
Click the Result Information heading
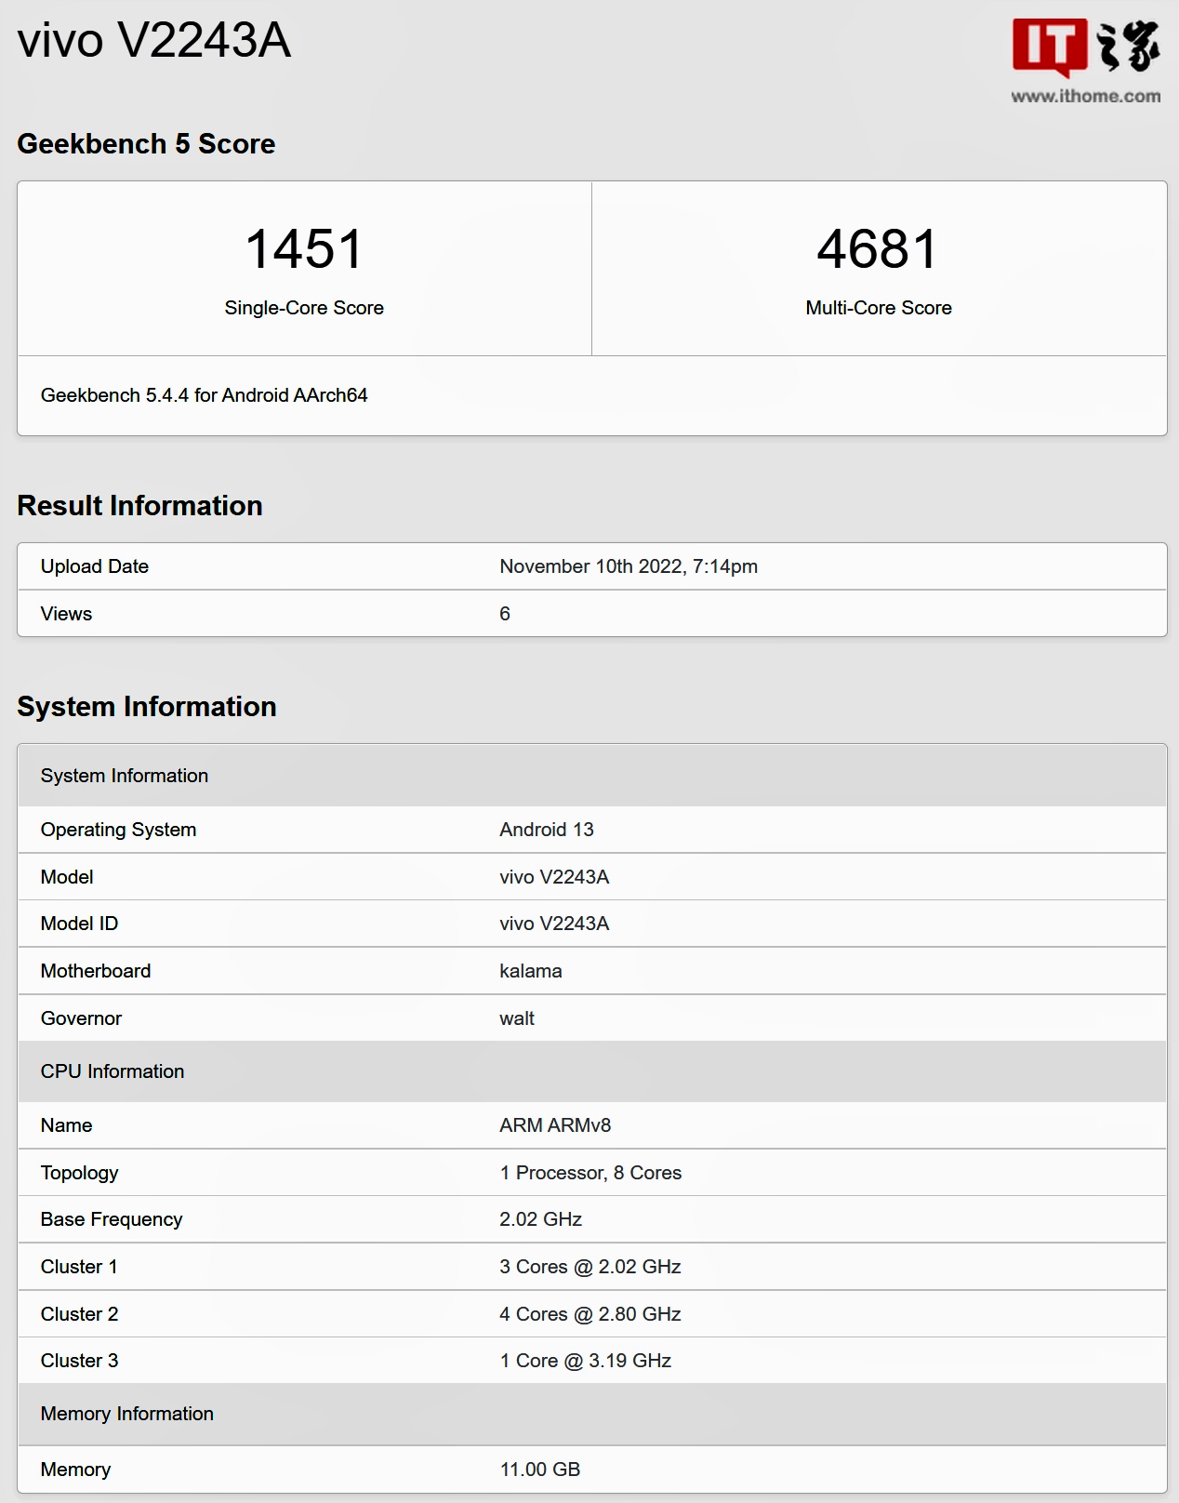[x=139, y=506]
